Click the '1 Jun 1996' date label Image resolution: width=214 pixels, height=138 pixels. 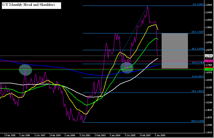[25, 135]
